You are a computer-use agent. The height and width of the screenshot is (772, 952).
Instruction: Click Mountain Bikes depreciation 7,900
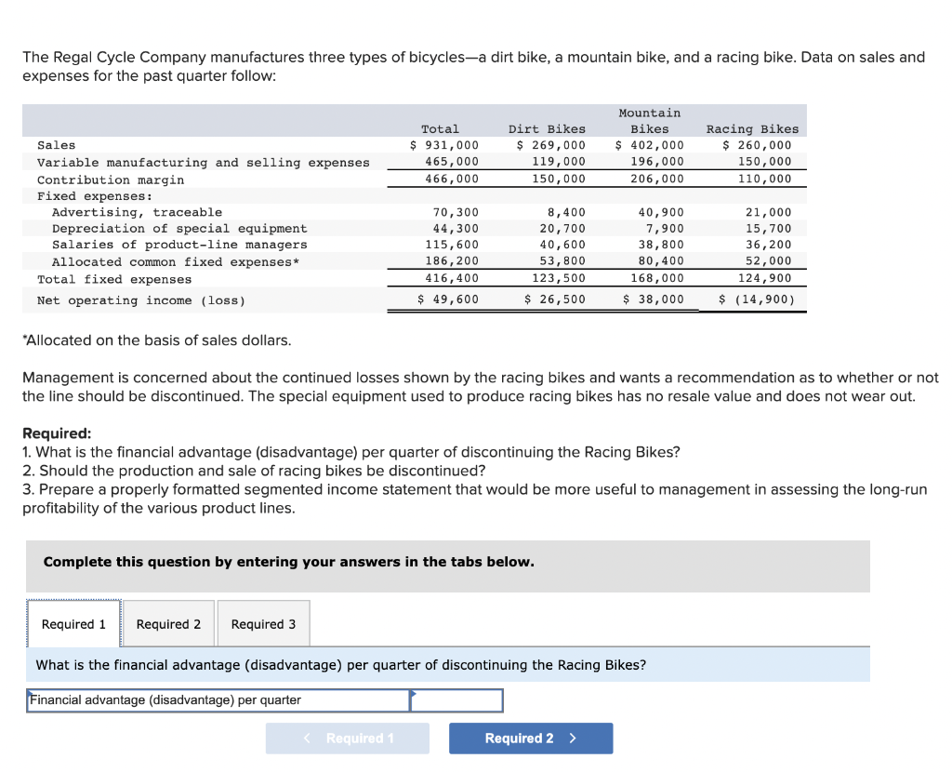665,229
